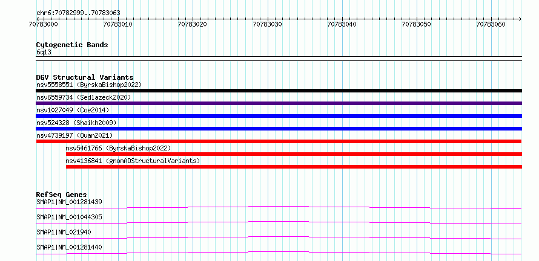Click the Cytogenetic Bands track title

(x=72, y=45)
